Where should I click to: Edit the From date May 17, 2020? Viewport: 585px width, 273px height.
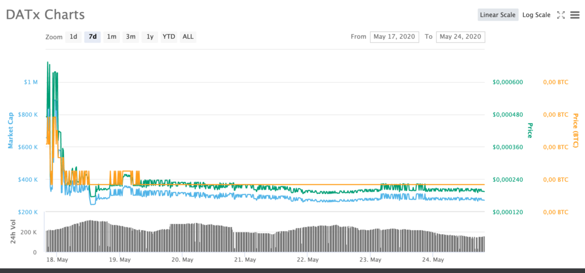click(394, 37)
